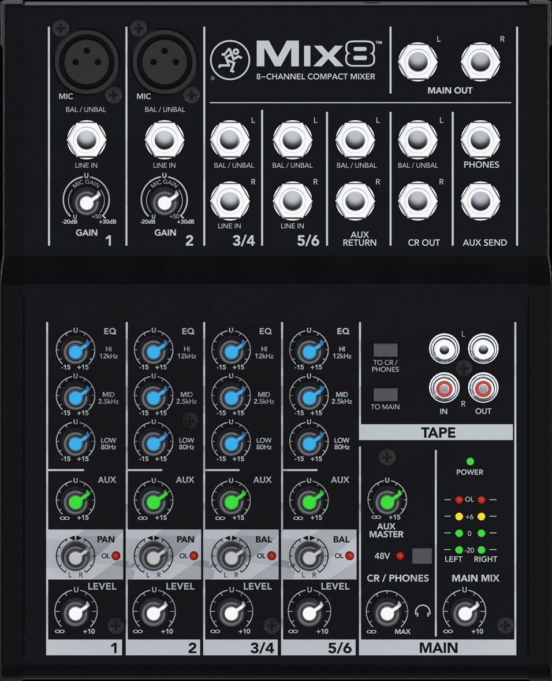Click the channel 2 PAN knob
This screenshot has height=681, width=552.
coord(153,556)
